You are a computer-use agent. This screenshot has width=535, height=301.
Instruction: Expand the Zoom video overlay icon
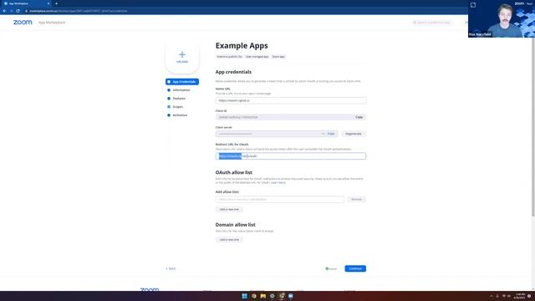[x=473, y=5]
